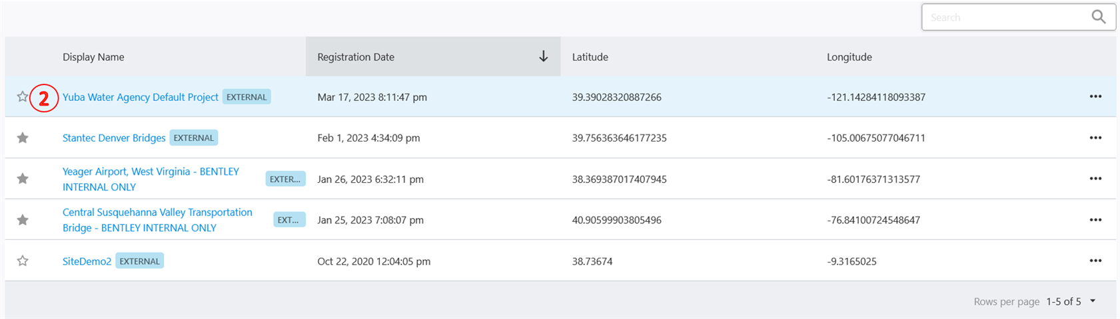Image resolution: width=1120 pixels, height=319 pixels.
Task: Open the Stantec Denver Bridges link
Action: pyautogui.click(x=114, y=138)
